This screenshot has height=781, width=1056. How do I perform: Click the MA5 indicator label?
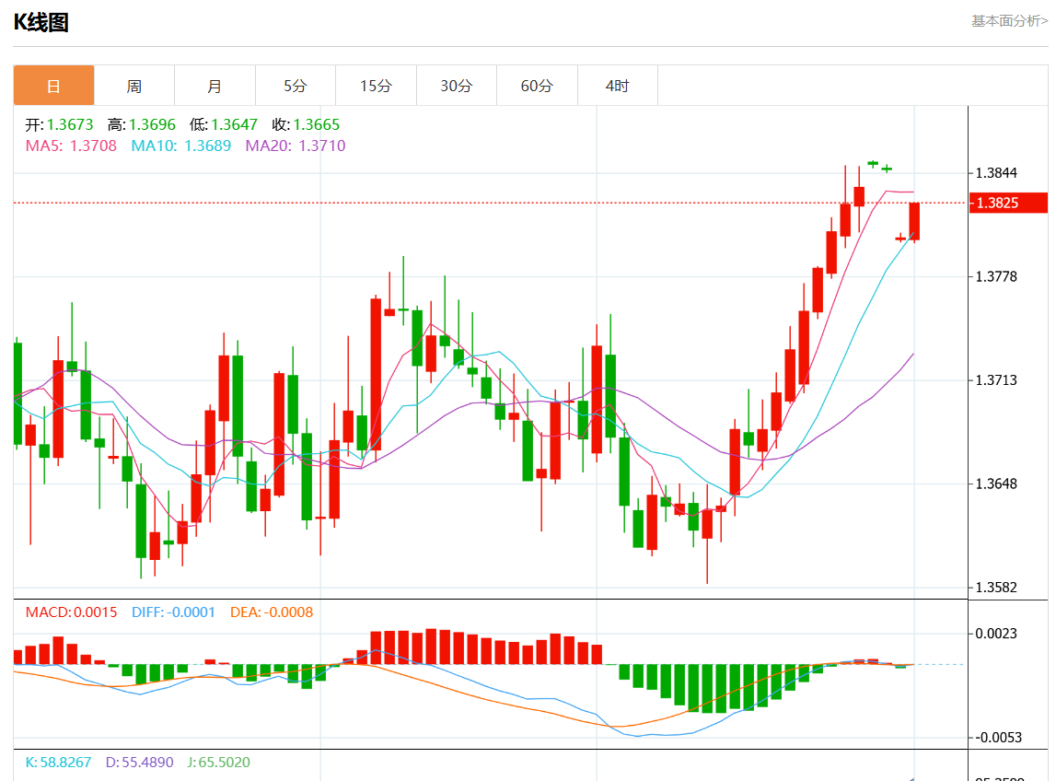(x=71, y=146)
